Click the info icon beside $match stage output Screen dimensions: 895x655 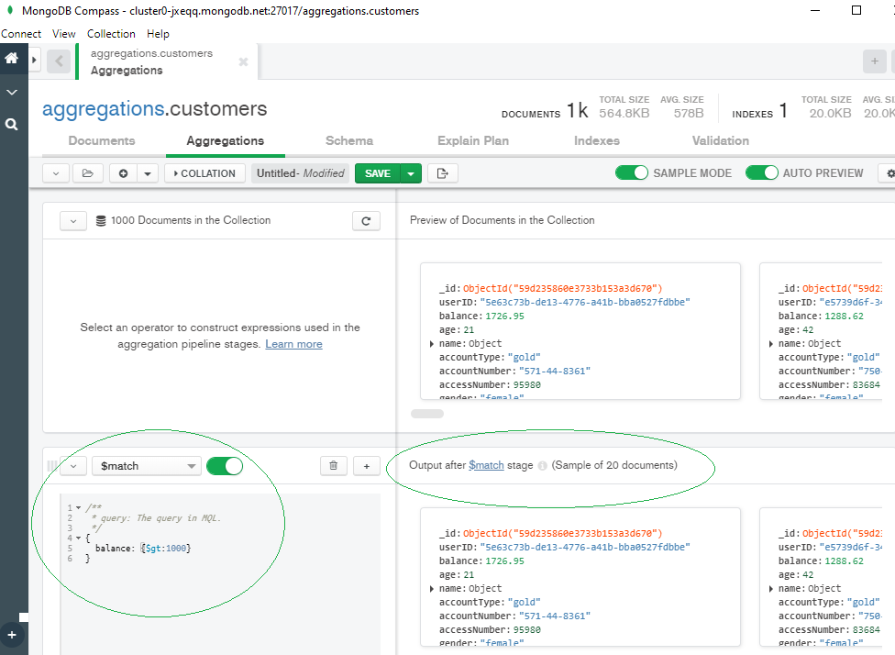[542, 466]
